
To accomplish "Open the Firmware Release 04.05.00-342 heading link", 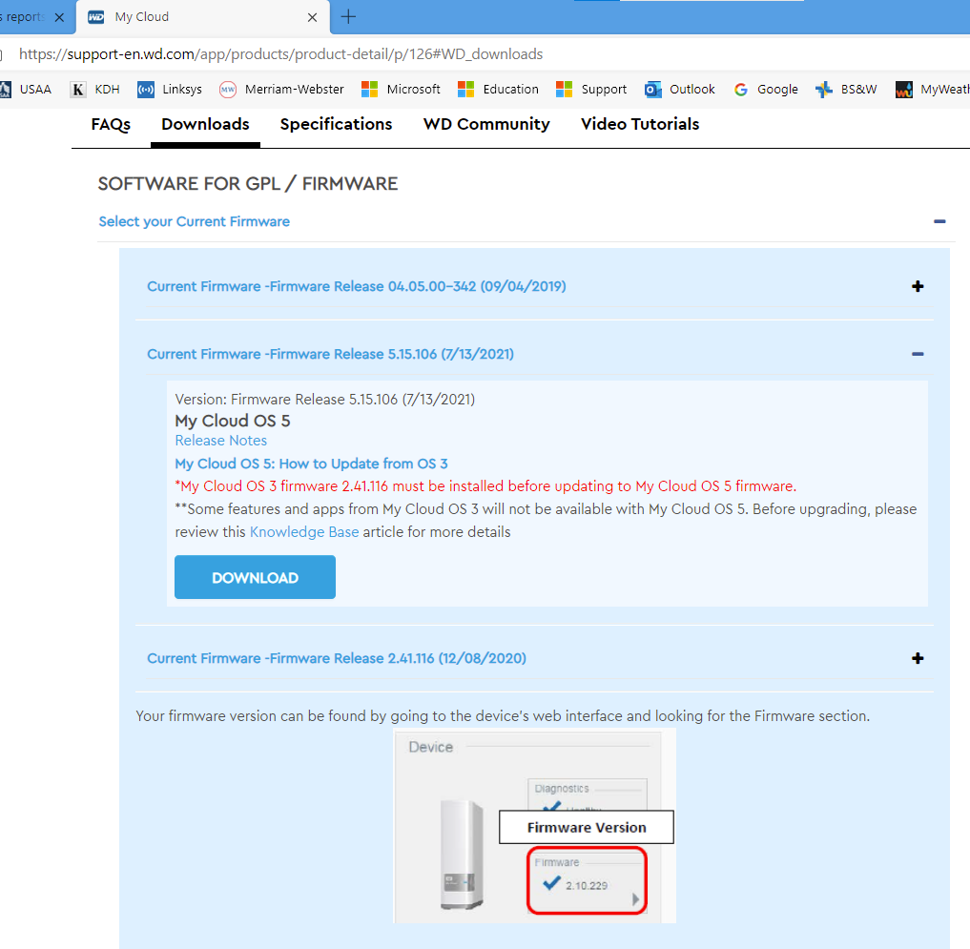I will pyautogui.click(x=357, y=286).
